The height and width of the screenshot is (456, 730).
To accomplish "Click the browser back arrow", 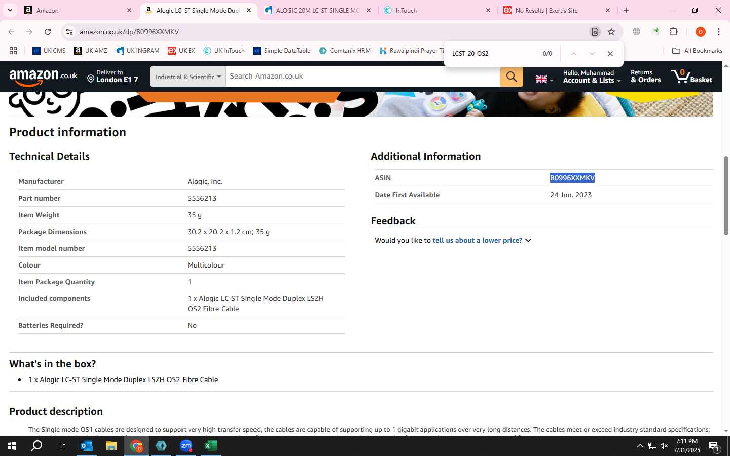I will click(x=11, y=32).
